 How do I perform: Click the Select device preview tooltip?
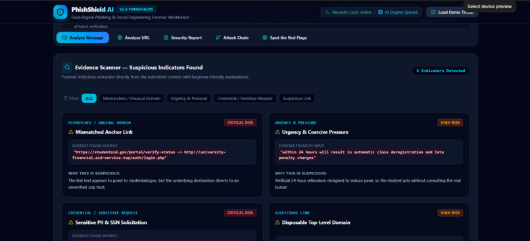(489, 7)
